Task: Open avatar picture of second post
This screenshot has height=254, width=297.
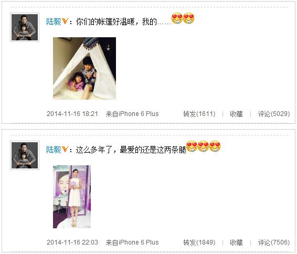Action: [x=25, y=155]
